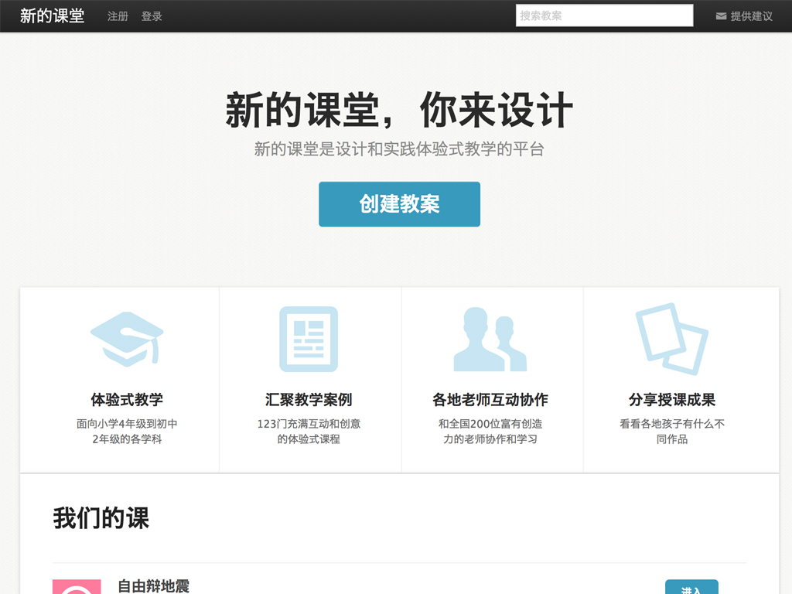Click the overlapping papers icon above 分享授课成果
Screen dimensions: 792x594
click(671, 339)
